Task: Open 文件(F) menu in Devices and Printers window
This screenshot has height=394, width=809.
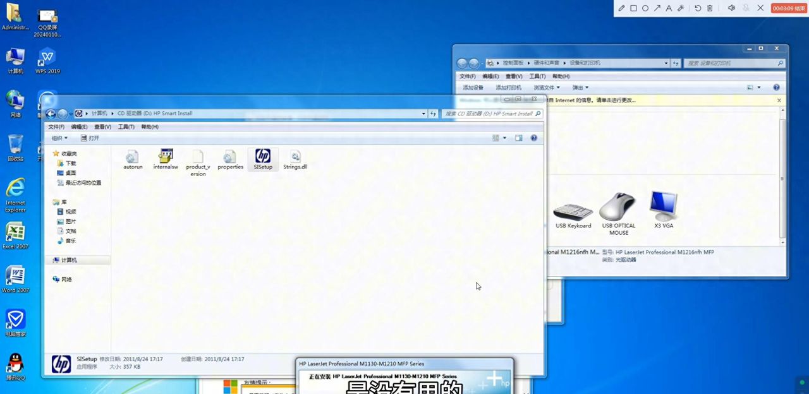Action: (x=468, y=76)
